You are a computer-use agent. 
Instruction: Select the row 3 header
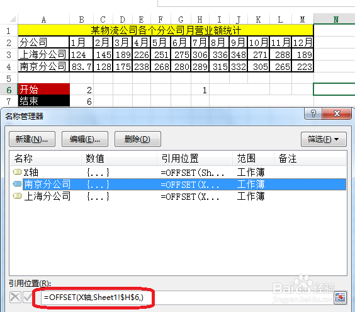click(9, 55)
